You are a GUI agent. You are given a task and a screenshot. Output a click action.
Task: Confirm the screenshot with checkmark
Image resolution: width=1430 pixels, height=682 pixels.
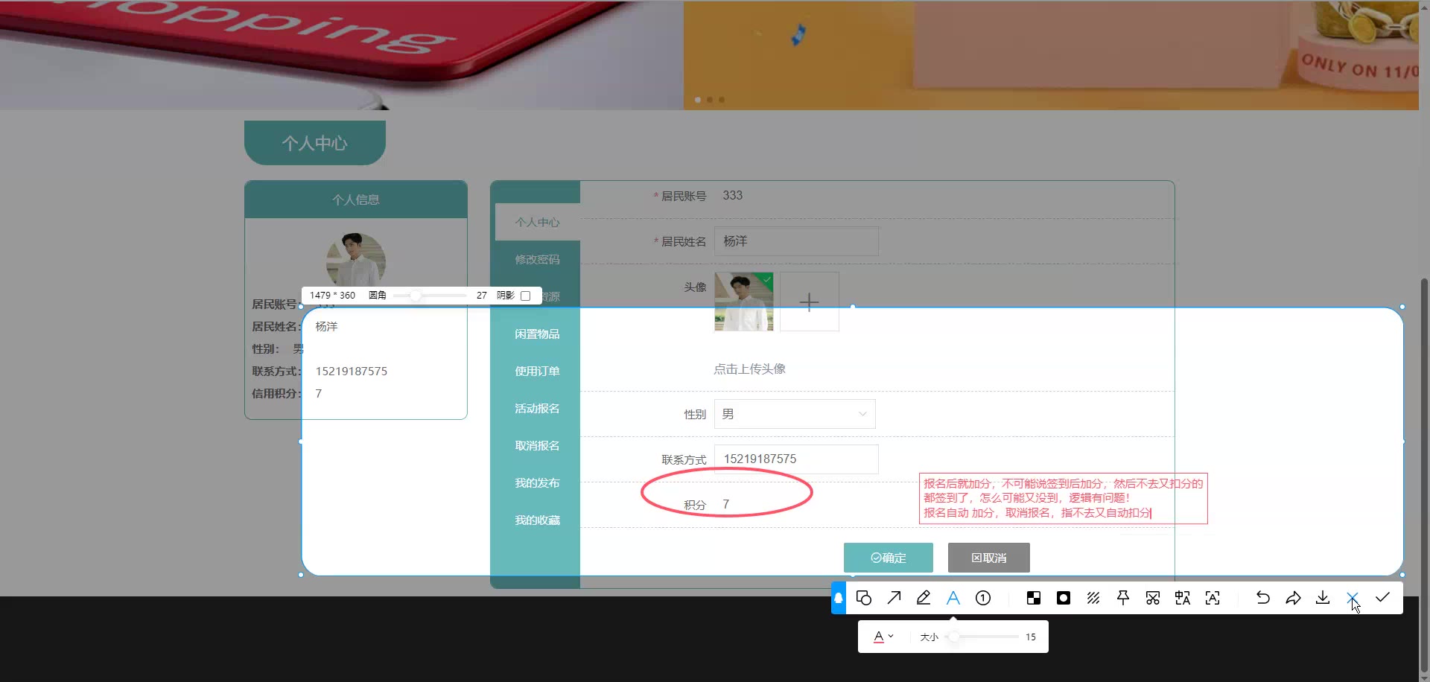[x=1382, y=598]
